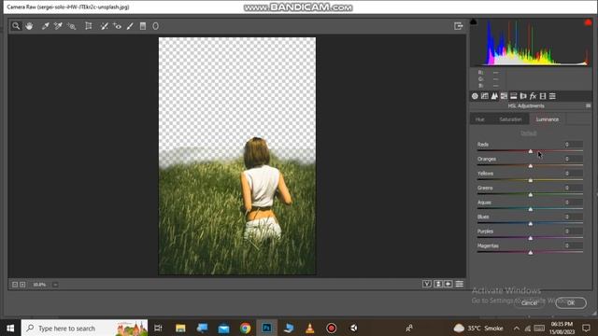Screen dimensions: 598x336
Task: Click the OK button
Action: coord(571,302)
